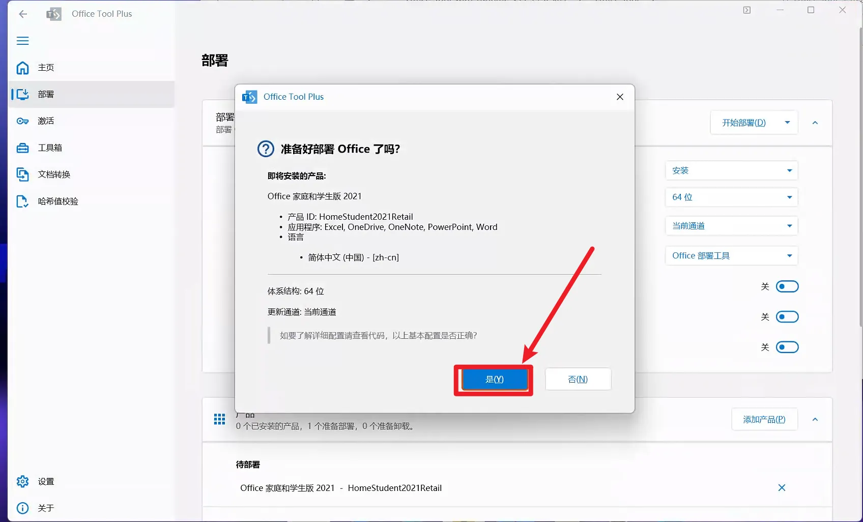This screenshot has width=863, height=522.
Task: Maximize the Office Tool Plus main window
Action: click(x=811, y=10)
